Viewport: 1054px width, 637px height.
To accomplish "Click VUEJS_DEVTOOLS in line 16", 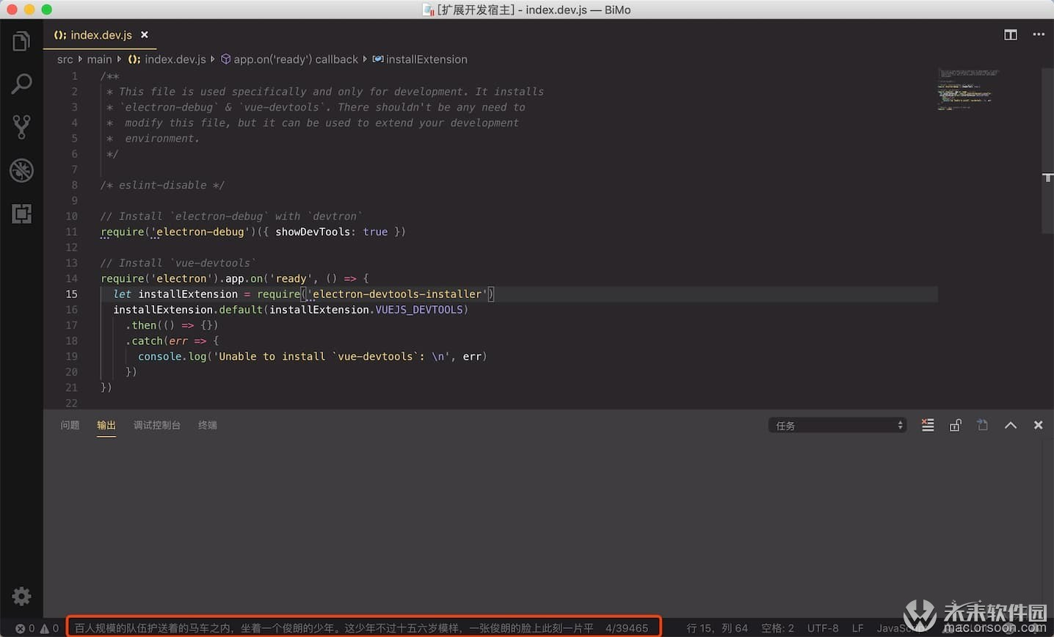I will click(419, 309).
